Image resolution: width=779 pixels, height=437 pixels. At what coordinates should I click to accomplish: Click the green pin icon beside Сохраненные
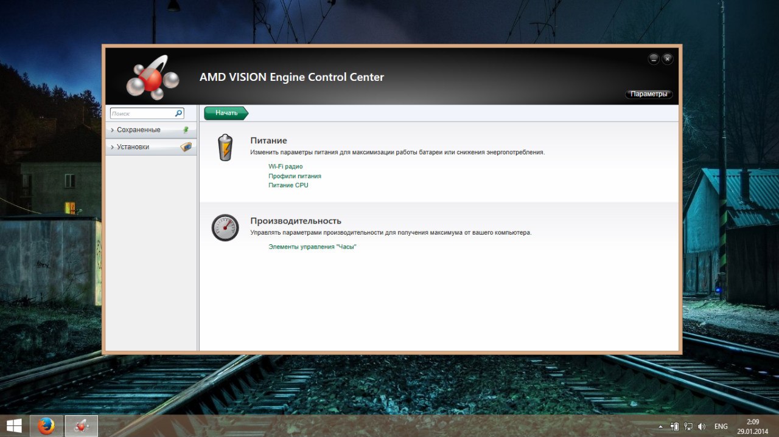[186, 129]
